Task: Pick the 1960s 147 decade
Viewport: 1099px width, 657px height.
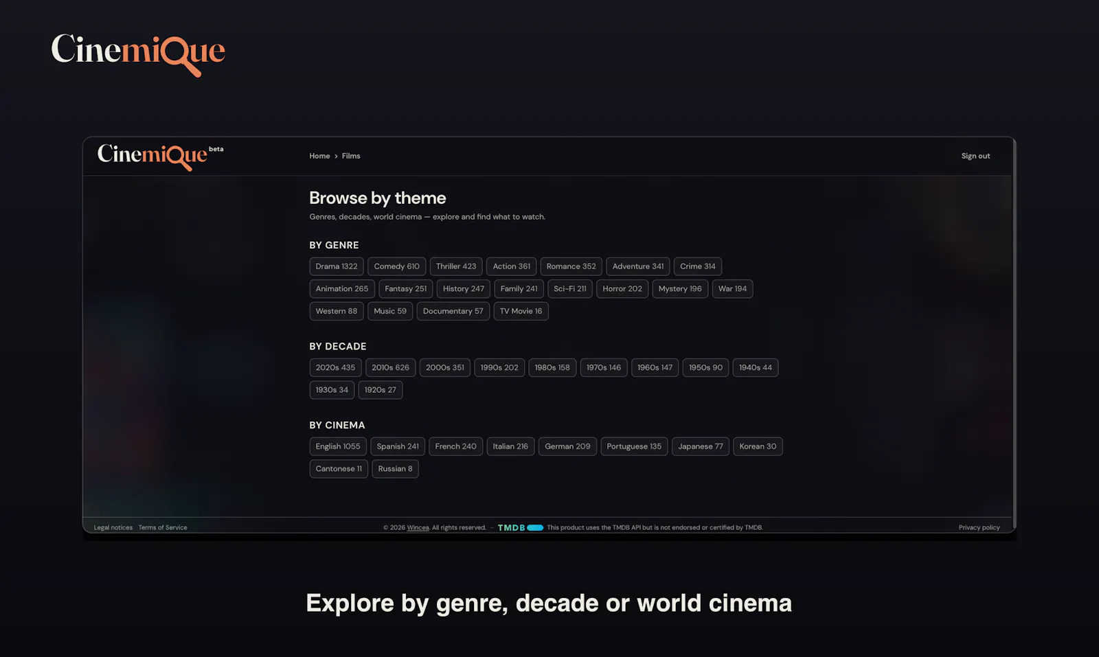Action: [x=655, y=368]
